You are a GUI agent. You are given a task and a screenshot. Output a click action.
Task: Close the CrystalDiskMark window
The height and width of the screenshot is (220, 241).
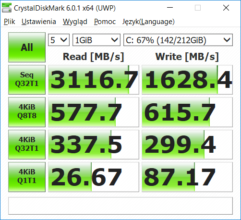[226, 8]
